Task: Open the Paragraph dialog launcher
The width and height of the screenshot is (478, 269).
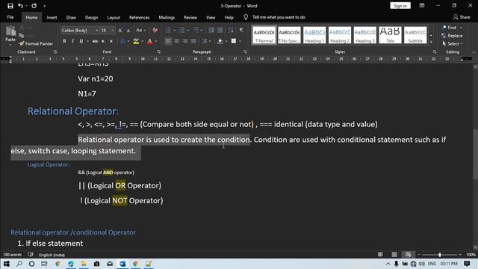Action: point(245,52)
